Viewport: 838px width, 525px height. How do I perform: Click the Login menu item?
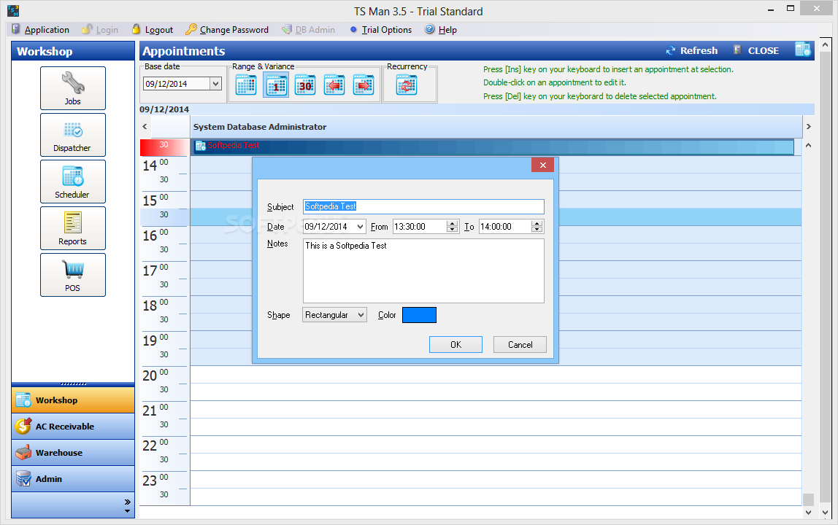[x=101, y=29]
